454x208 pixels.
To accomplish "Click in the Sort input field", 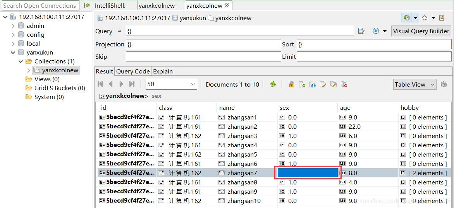I will pyautogui.click(x=374, y=44).
